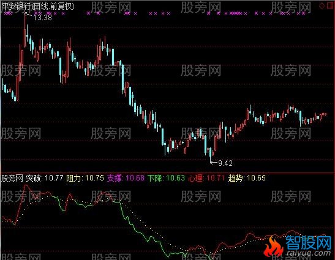The width and height of the screenshot is (335, 260).
Task: Click the candlestick at the 9.42 low
Action: [211, 155]
